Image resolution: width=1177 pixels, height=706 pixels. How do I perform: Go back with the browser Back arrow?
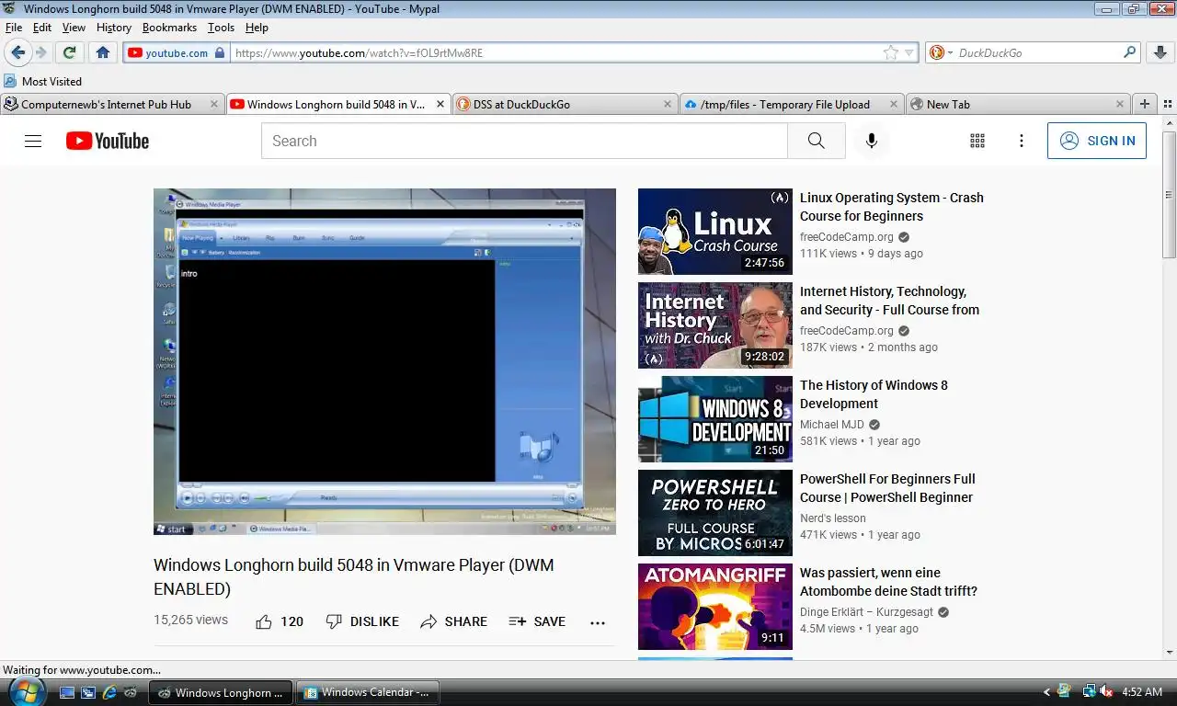tap(17, 52)
